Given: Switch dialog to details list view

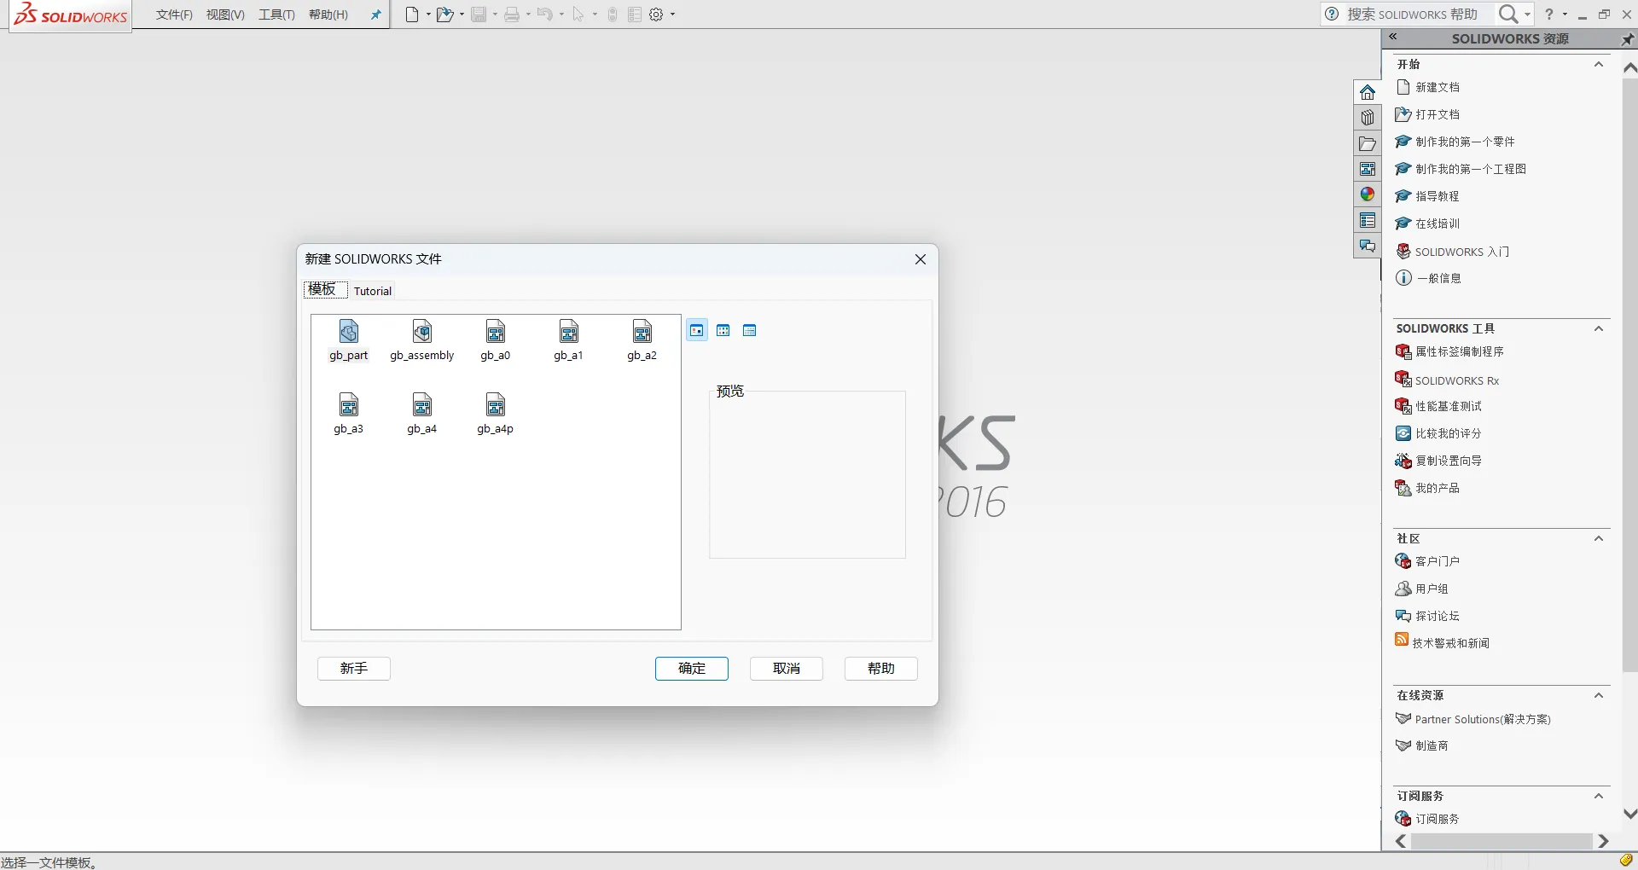Looking at the screenshot, I should 750,330.
